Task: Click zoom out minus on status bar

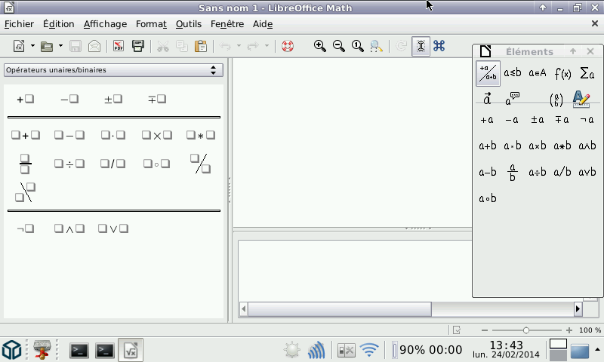Action: (x=485, y=330)
